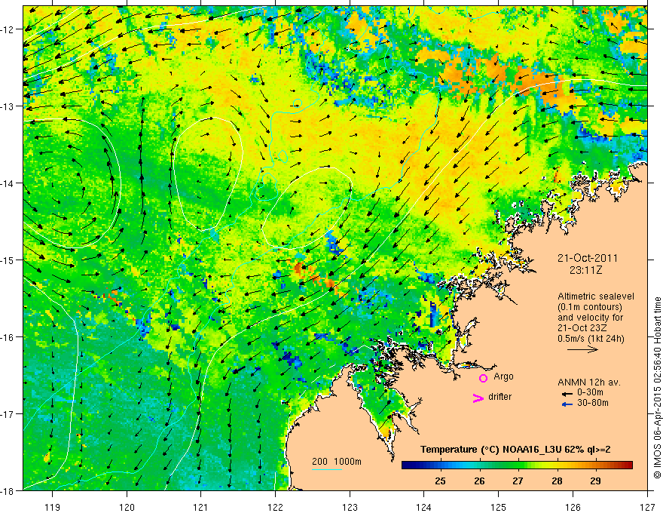Click the 0-30m depth label
Viewport: 663px width, 513px height.
point(590,392)
